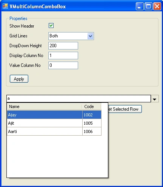
Task: Click code cell 1002
Action: pyautogui.click(x=92, y=115)
